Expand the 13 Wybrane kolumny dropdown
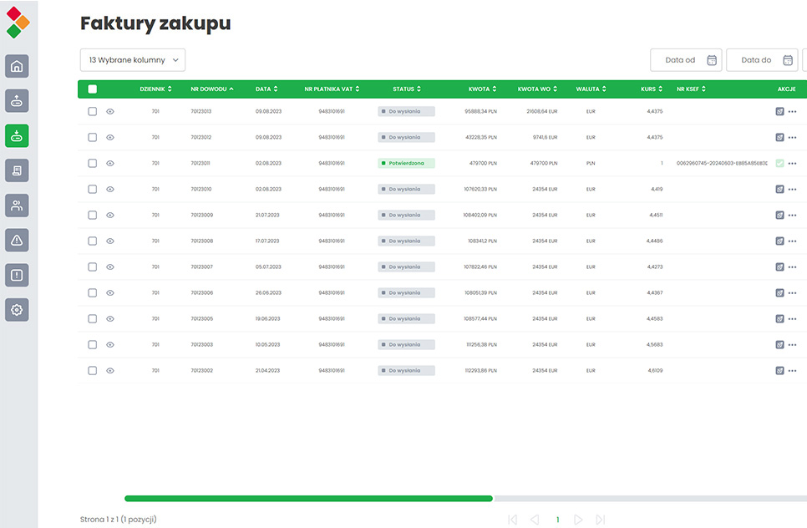The image size is (807, 528). pyautogui.click(x=133, y=60)
